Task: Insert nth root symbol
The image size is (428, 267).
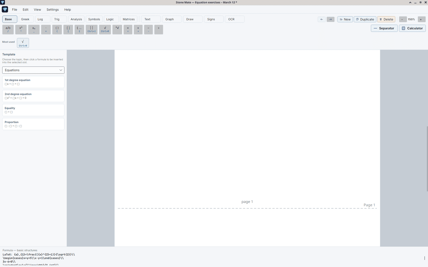Action: click(117, 29)
